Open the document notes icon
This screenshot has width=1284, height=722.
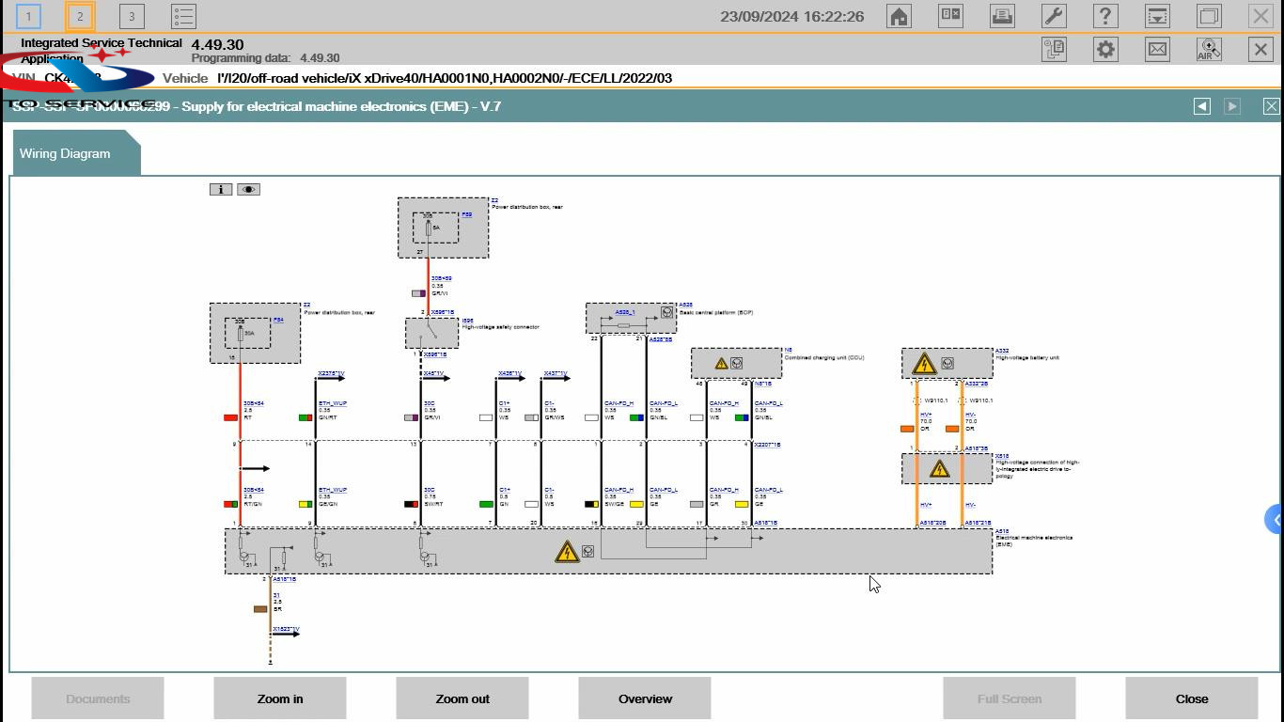tap(1054, 50)
